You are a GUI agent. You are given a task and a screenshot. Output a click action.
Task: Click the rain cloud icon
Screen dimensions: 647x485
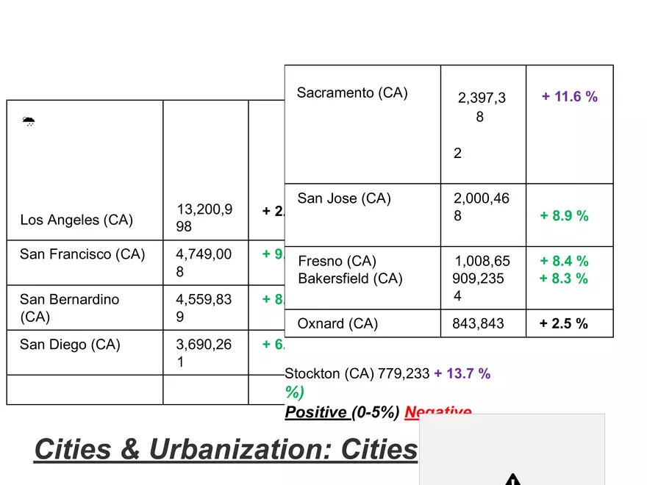(29, 121)
